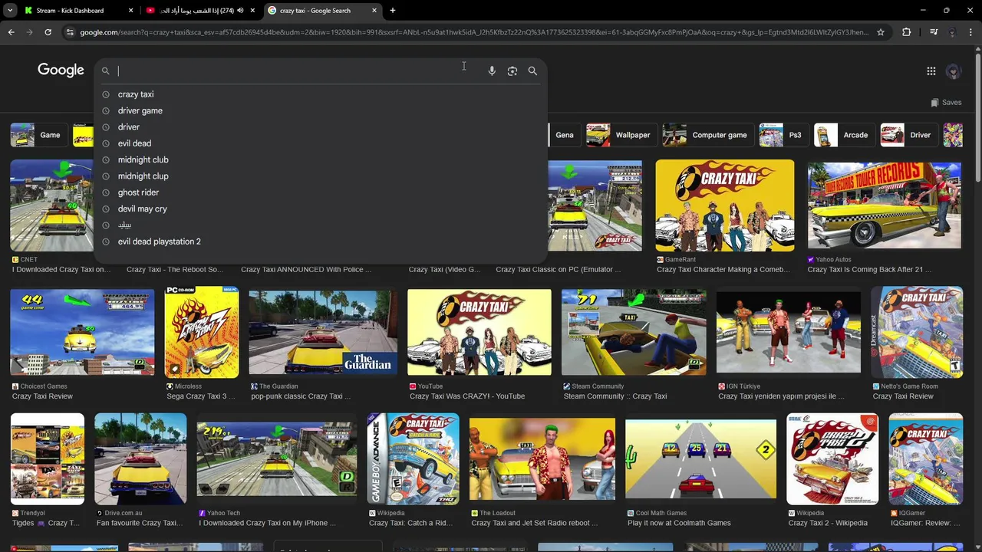982x552 pixels.
Task: Choose the 'driver game' suggestion
Action: tap(140, 110)
